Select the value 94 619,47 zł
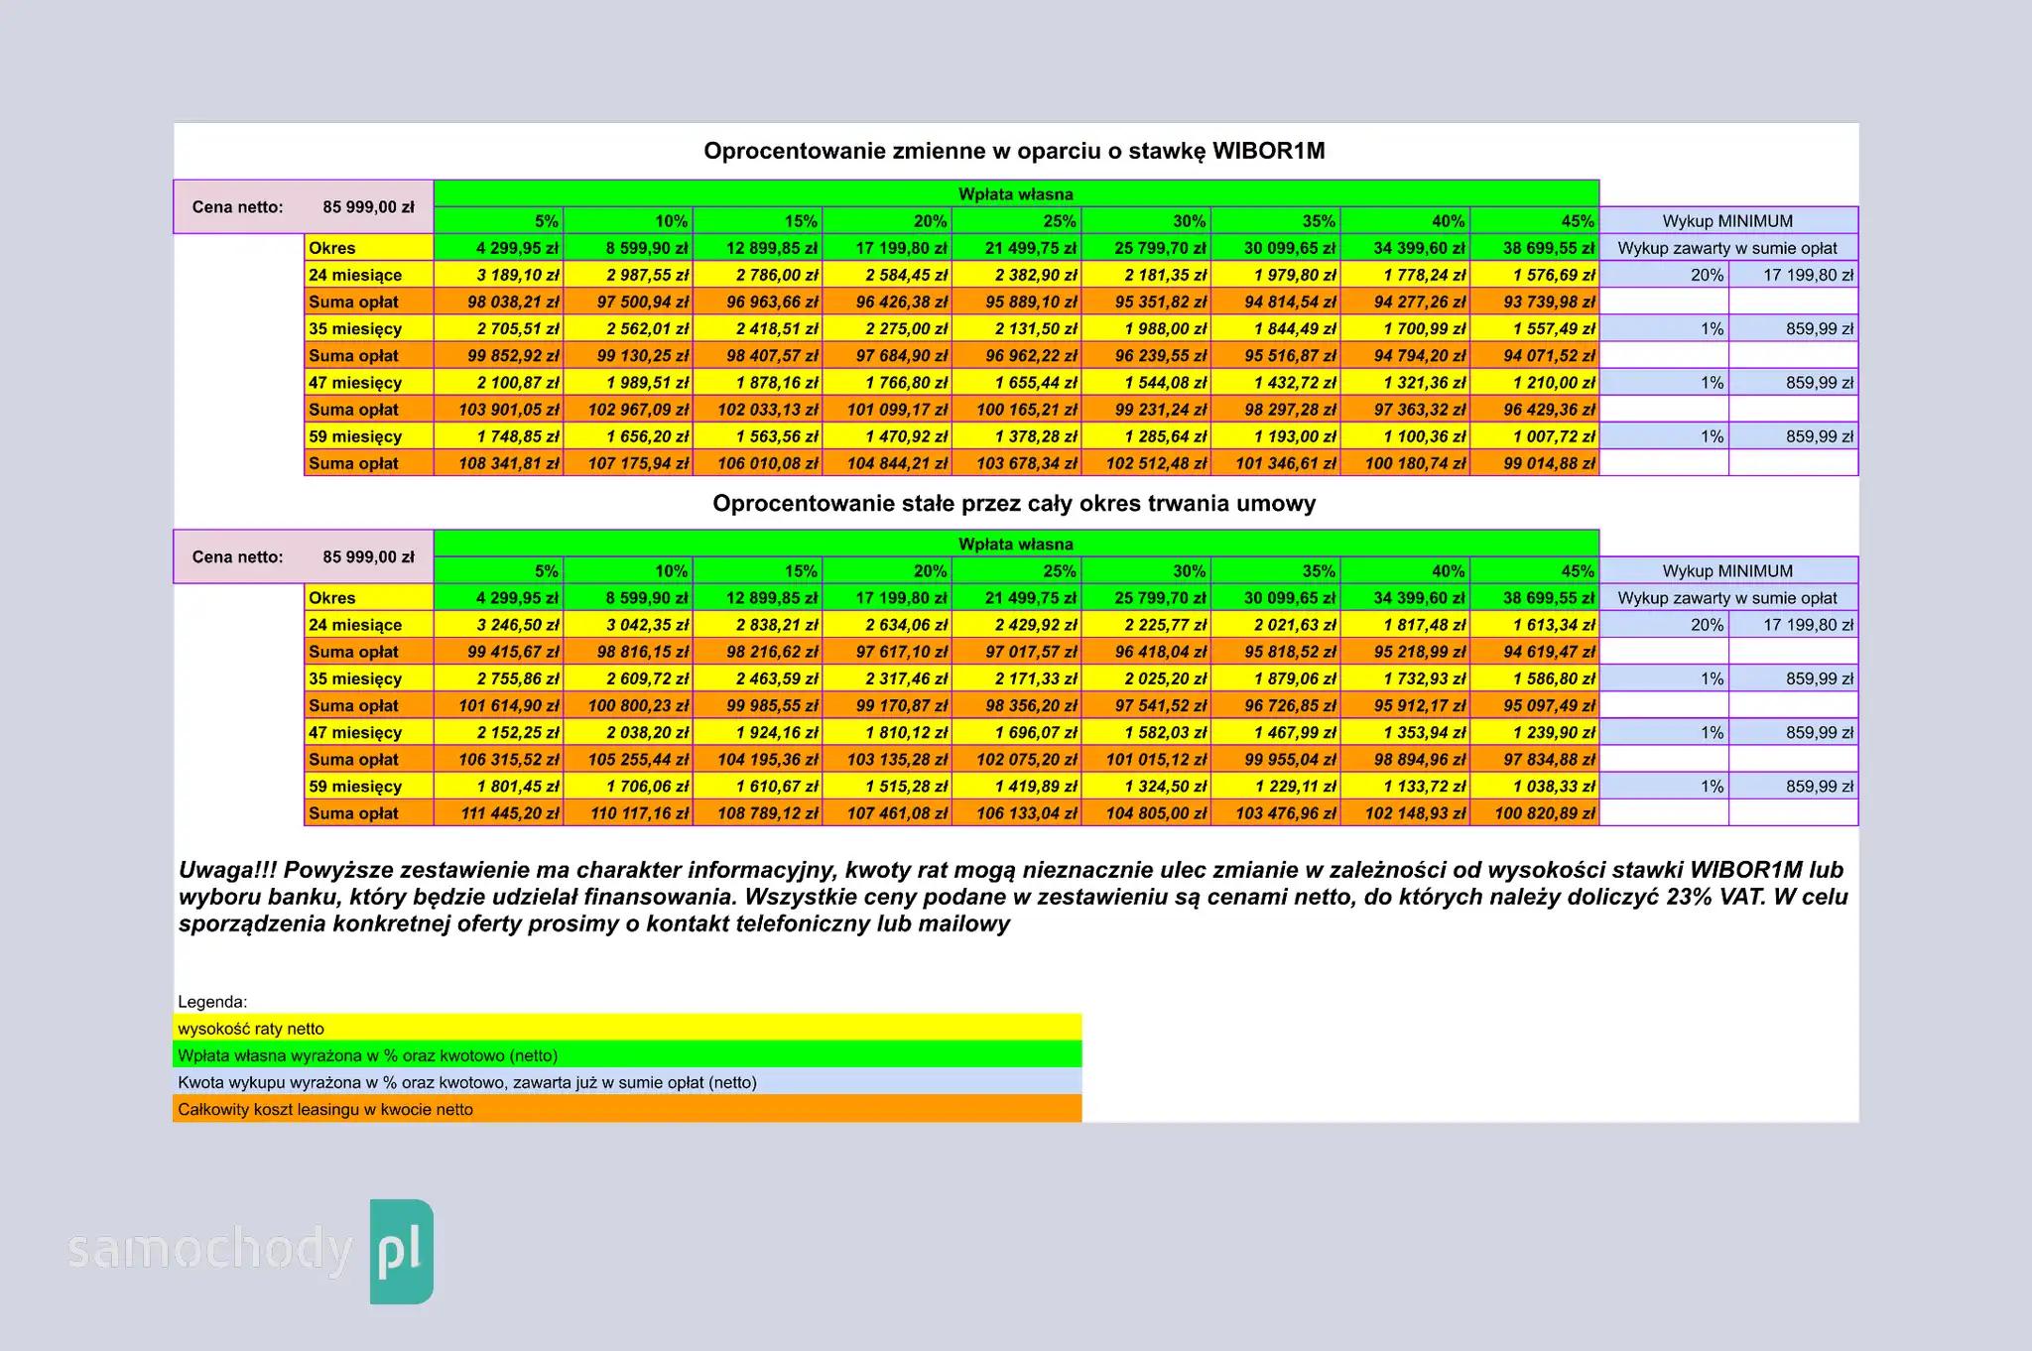The image size is (2032, 1351). tap(1535, 652)
